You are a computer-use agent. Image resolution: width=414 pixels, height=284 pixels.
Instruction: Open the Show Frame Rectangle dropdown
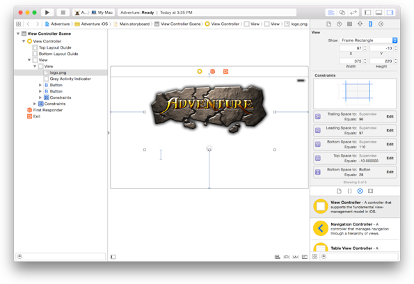(x=368, y=40)
